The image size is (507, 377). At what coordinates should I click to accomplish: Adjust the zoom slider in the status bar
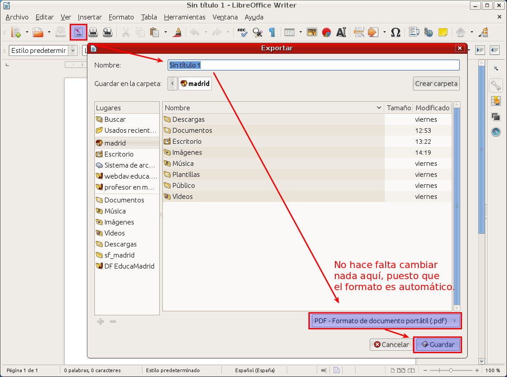tap(451, 370)
